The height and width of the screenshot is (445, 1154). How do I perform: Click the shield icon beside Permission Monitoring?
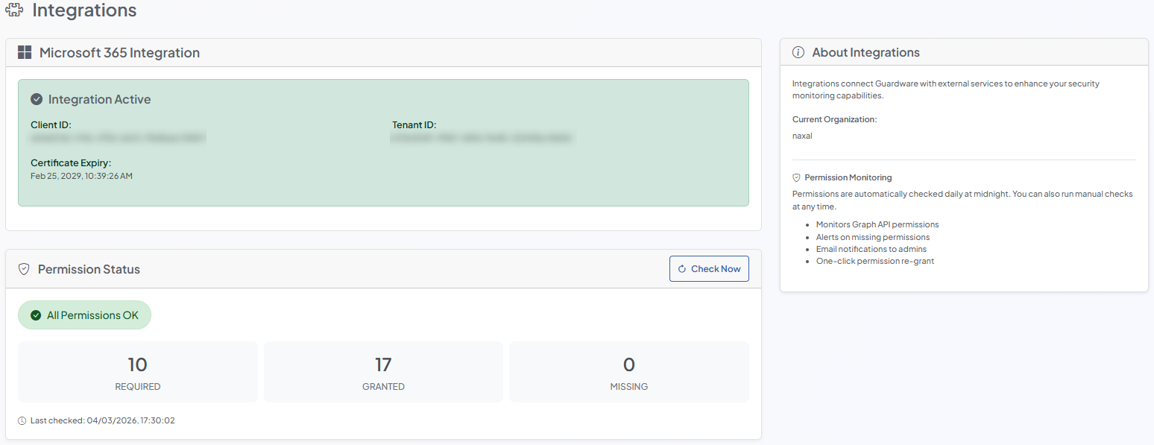(796, 177)
